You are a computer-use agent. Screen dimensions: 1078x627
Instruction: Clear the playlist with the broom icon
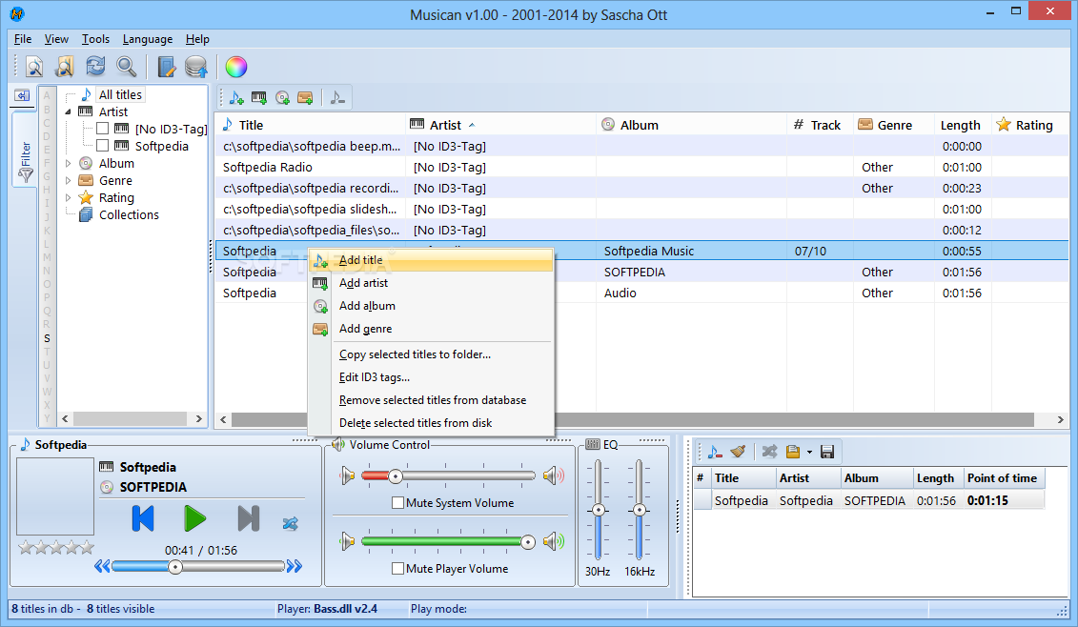click(x=738, y=452)
